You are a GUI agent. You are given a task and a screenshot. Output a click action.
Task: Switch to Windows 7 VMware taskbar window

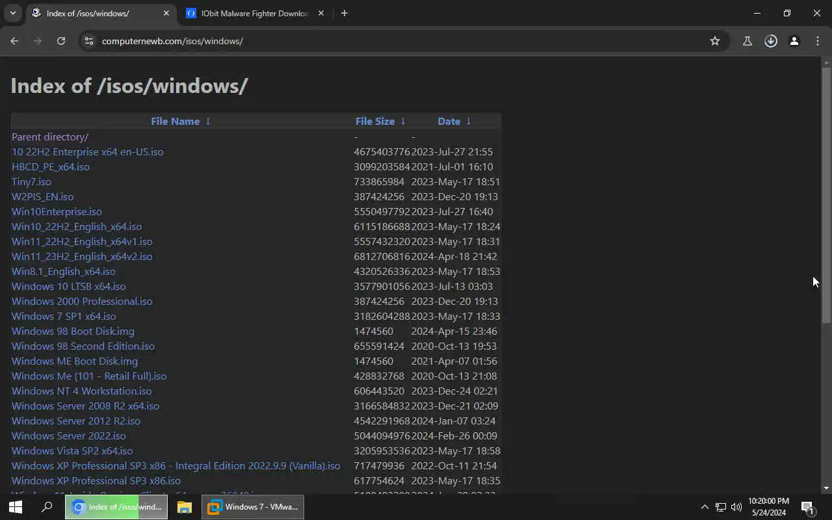[253, 507]
